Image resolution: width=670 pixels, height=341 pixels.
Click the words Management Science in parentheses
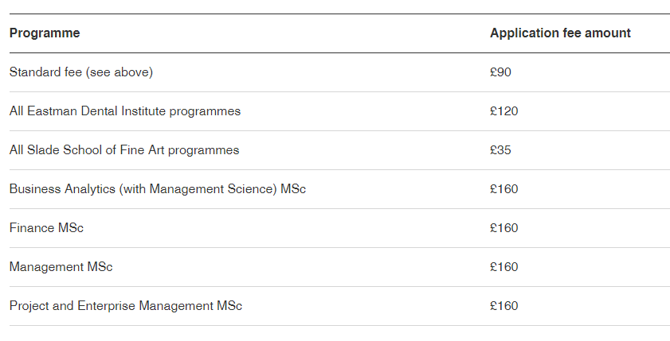click(x=211, y=189)
